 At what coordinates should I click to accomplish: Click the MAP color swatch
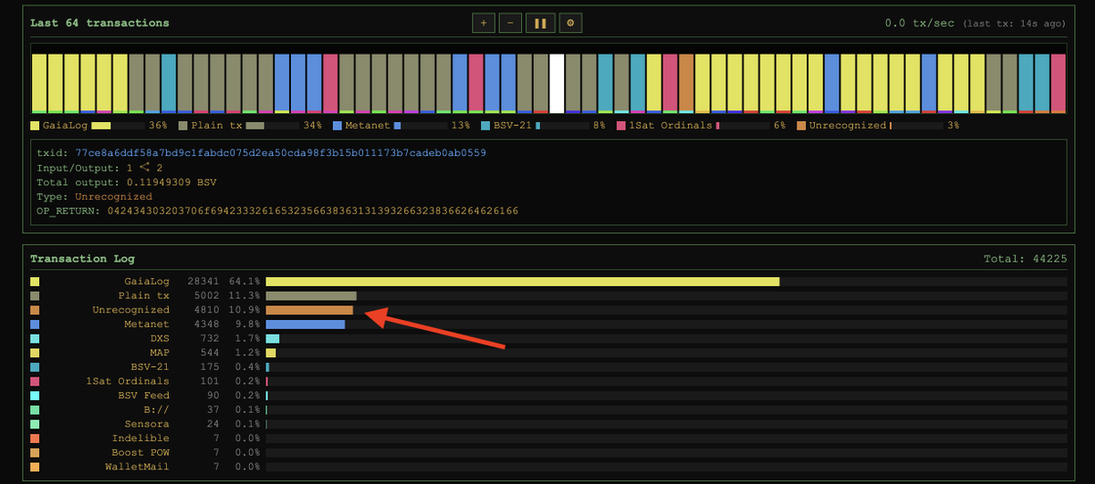(35, 353)
